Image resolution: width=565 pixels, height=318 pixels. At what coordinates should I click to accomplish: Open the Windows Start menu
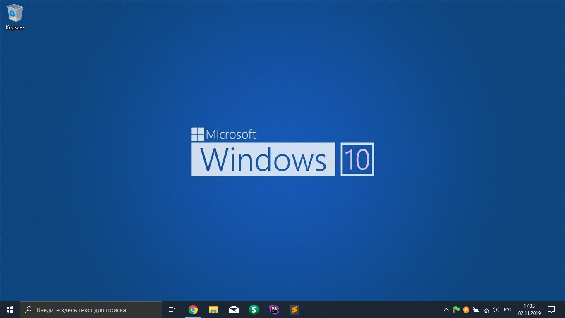click(10, 310)
